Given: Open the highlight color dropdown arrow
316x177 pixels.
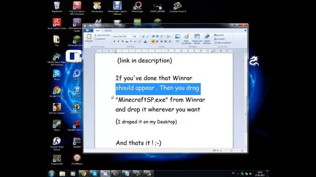Looking at the screenshot, I should coord(142,41).
